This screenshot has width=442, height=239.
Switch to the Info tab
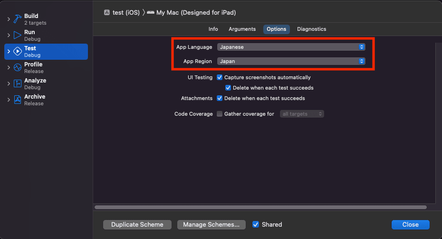[213, 29]
